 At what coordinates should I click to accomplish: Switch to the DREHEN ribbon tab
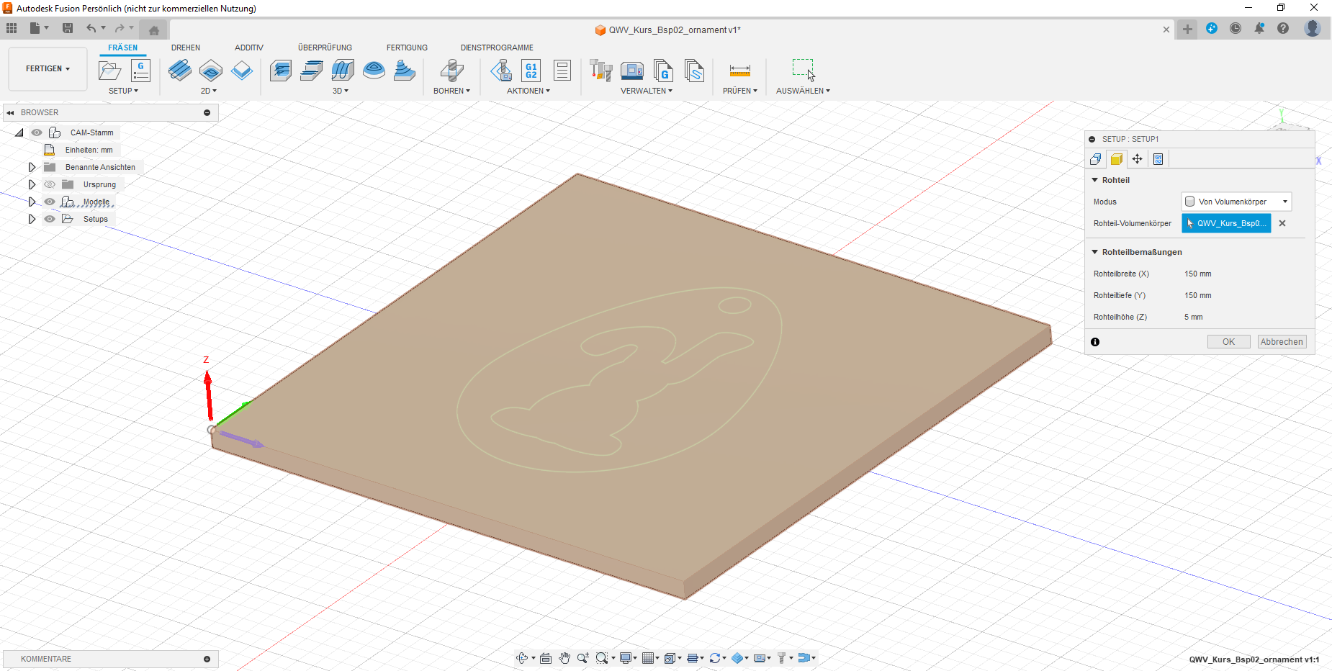(186, 48)
